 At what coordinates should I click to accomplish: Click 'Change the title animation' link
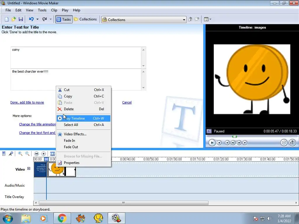click(x=37, y=124)
